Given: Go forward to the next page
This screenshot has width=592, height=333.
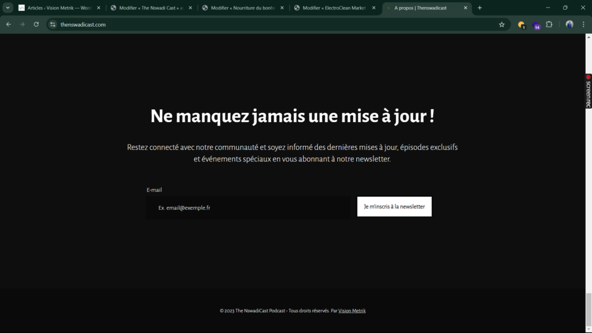Looking at the screenshot, I should pos(23,24).
